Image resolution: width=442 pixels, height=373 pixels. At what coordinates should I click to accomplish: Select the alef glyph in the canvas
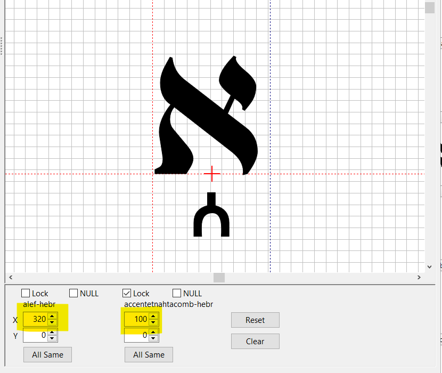206,115
